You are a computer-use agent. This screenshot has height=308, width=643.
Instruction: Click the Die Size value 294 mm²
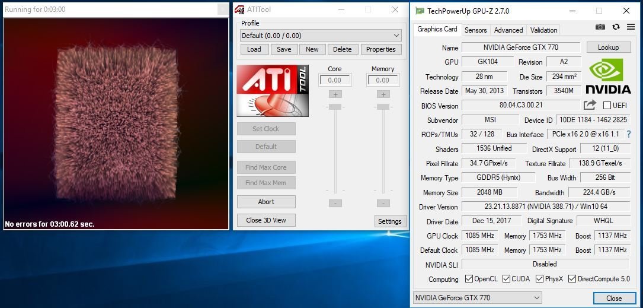pos(564,77)
